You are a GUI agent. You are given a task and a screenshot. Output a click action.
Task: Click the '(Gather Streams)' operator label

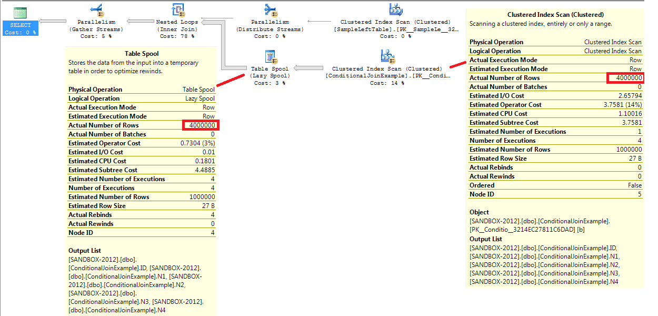click(96, 29)
